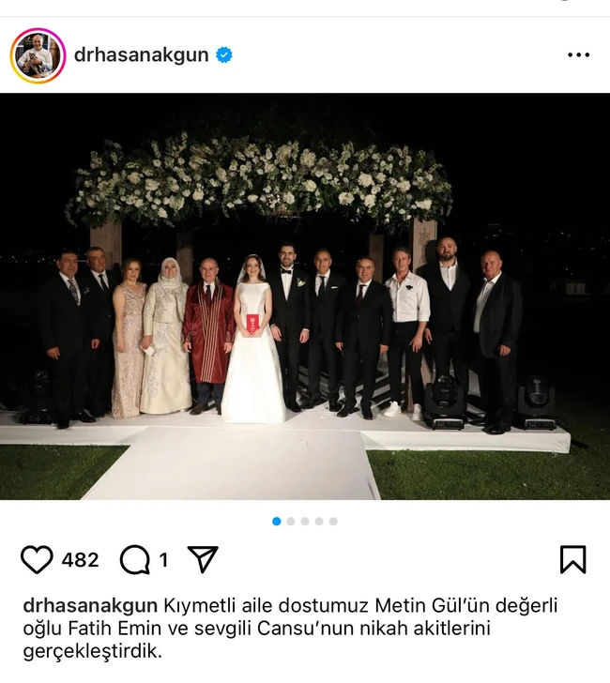This screenshot has width=610, height=683.
Task: Select the second carousel dot
Action: click(x=291, y=522)
